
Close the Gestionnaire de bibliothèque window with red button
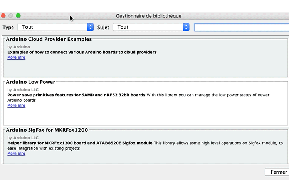tap(3, 16)
